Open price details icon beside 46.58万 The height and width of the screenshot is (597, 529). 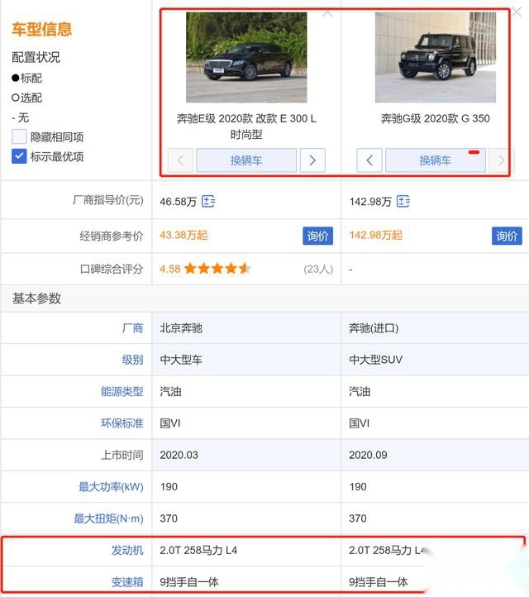[208, 201]
